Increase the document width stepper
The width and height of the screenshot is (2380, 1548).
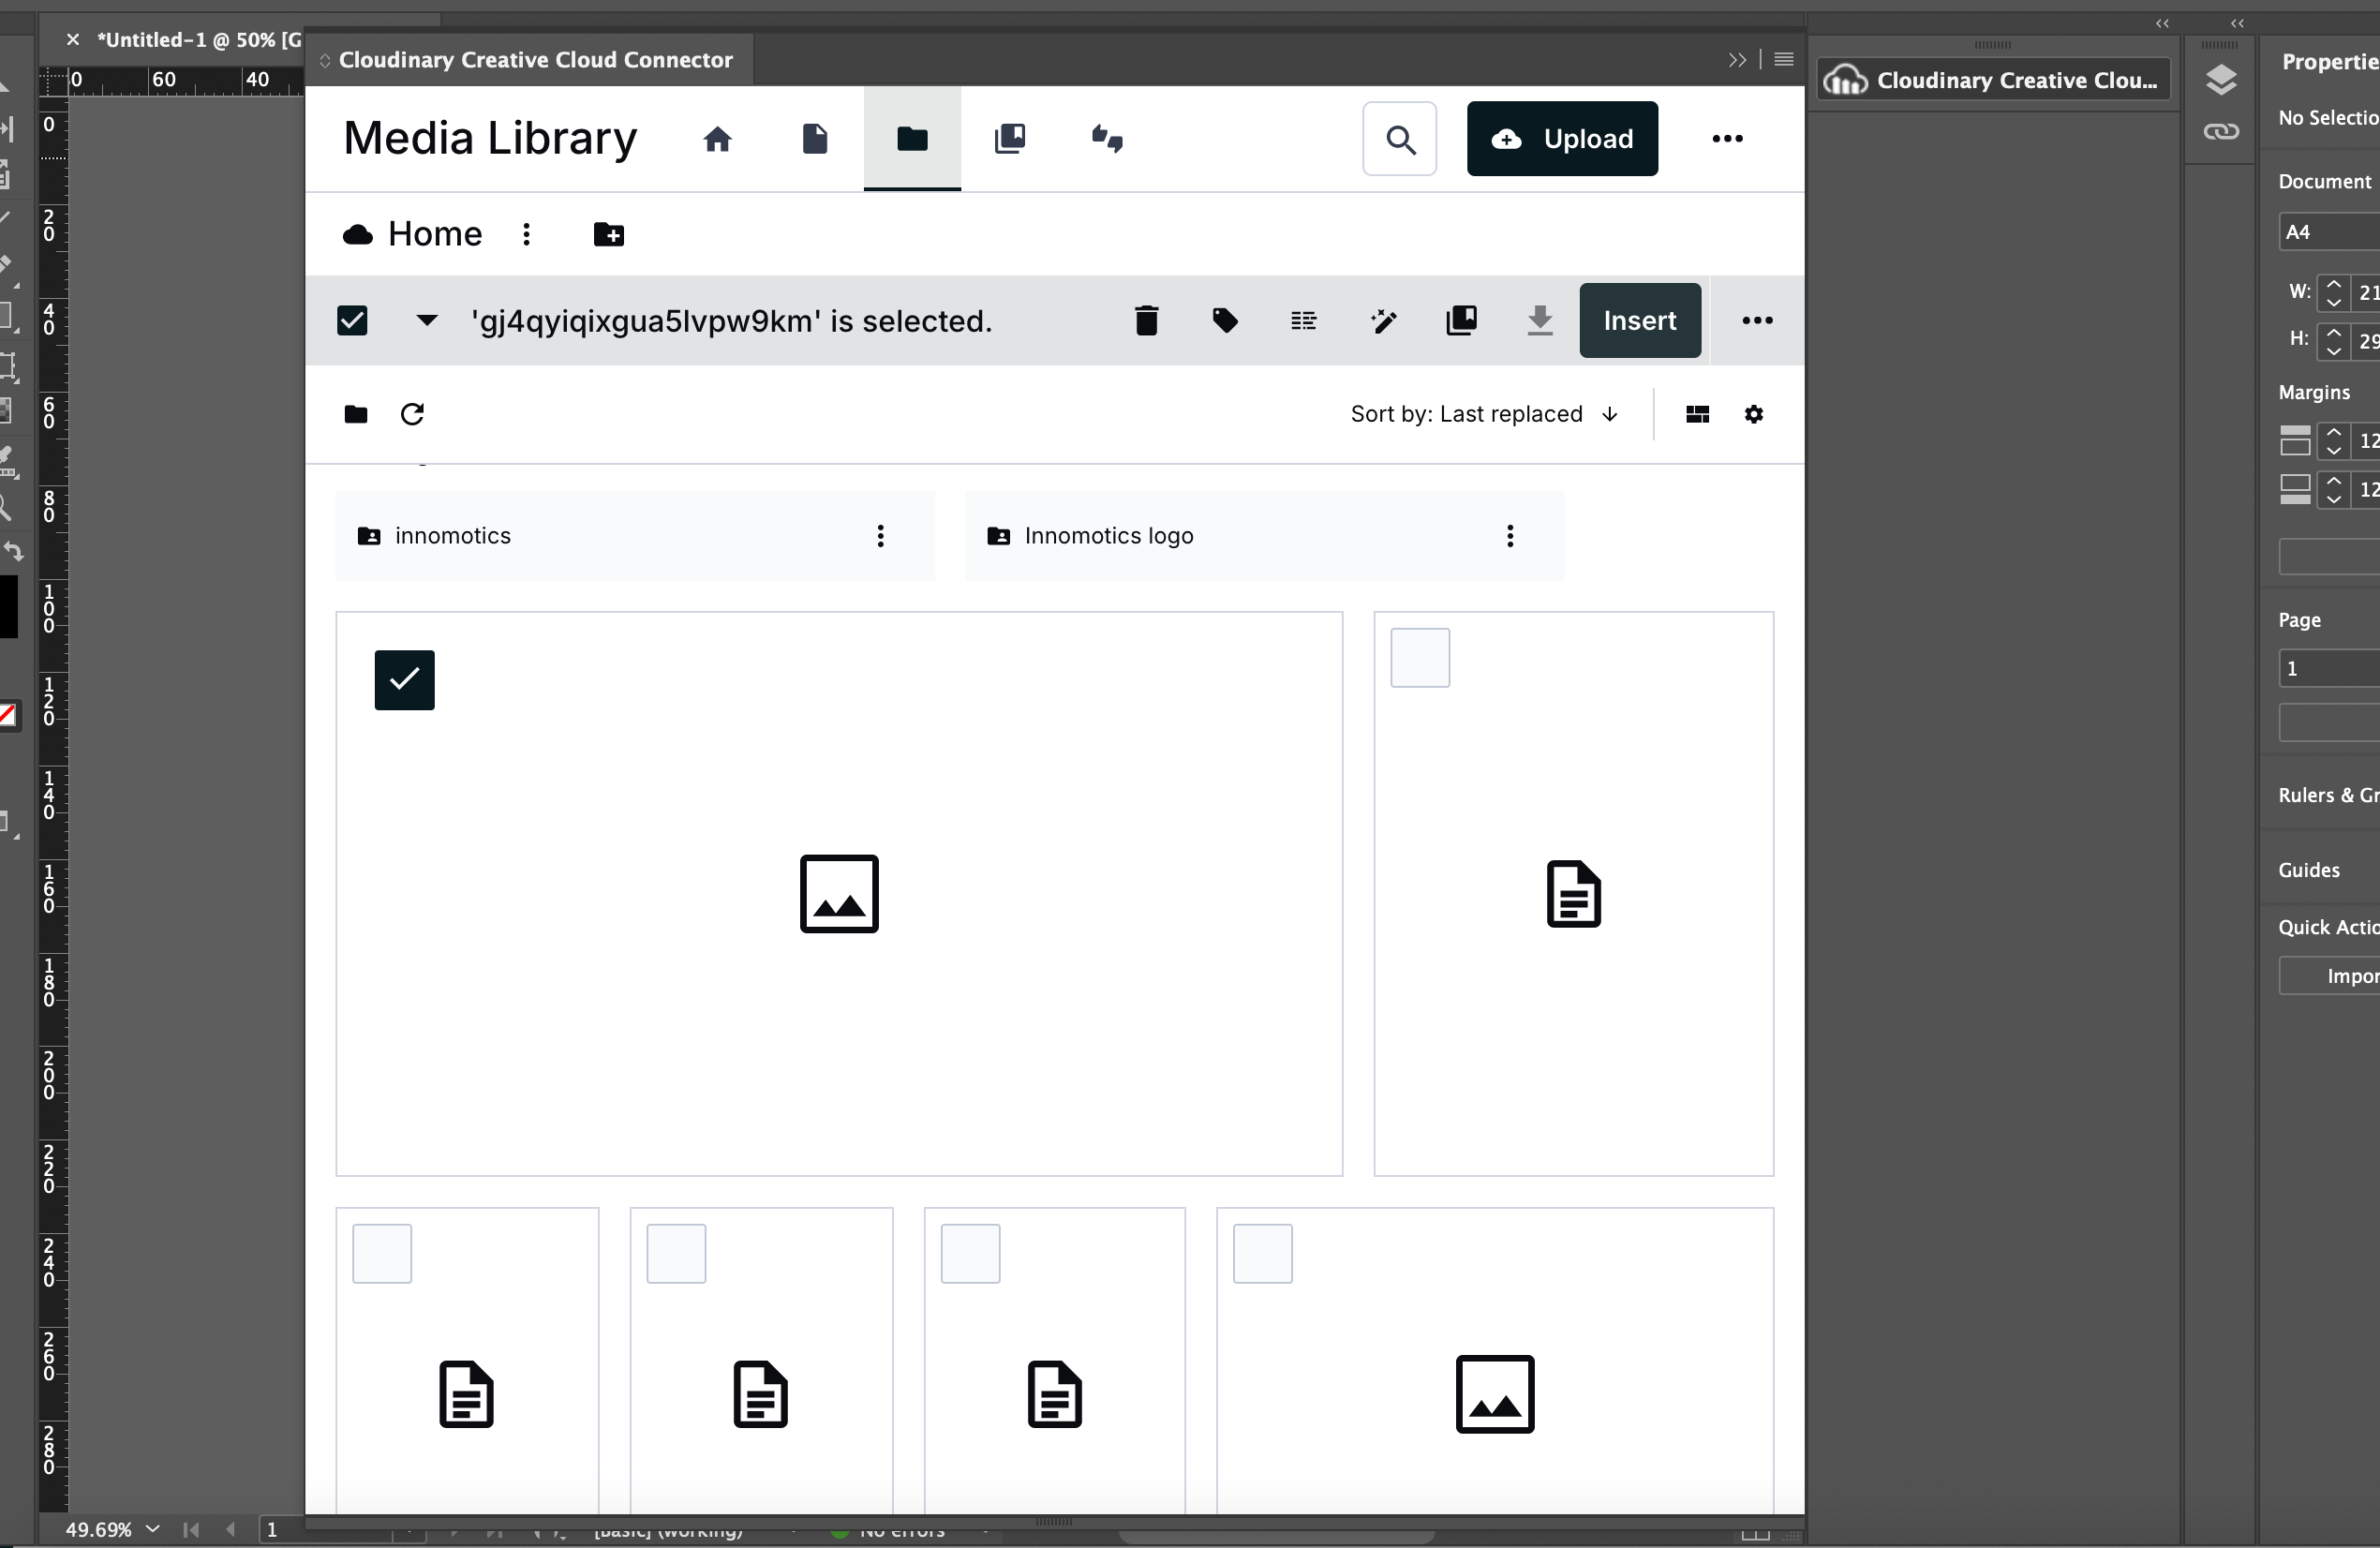click(2333, 284)
